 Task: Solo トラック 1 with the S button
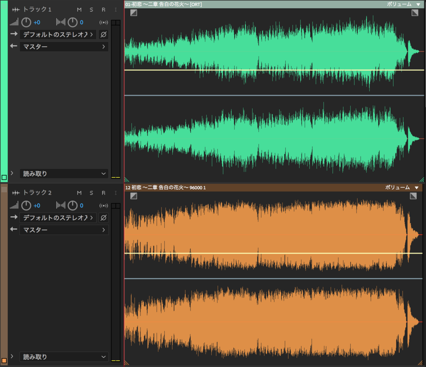[92, 10]
